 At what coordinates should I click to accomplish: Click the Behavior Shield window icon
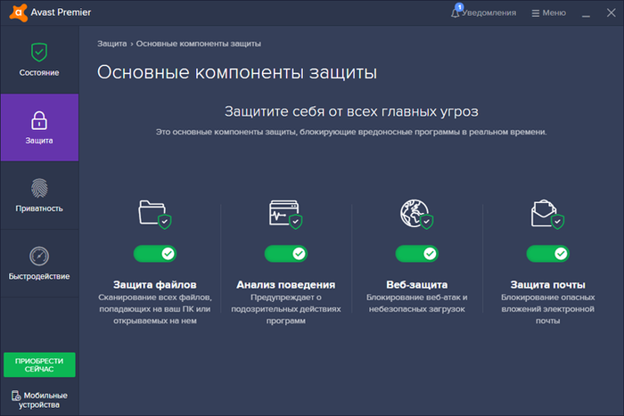tap(284, 214)
